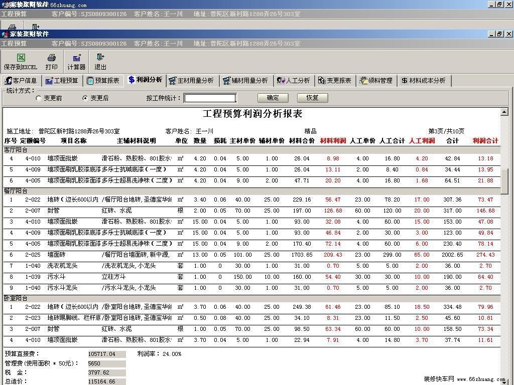Click the 餐厅阳台 section row
Image resolution: width=514 pixels, height=385 pixels.
point(252,191)
